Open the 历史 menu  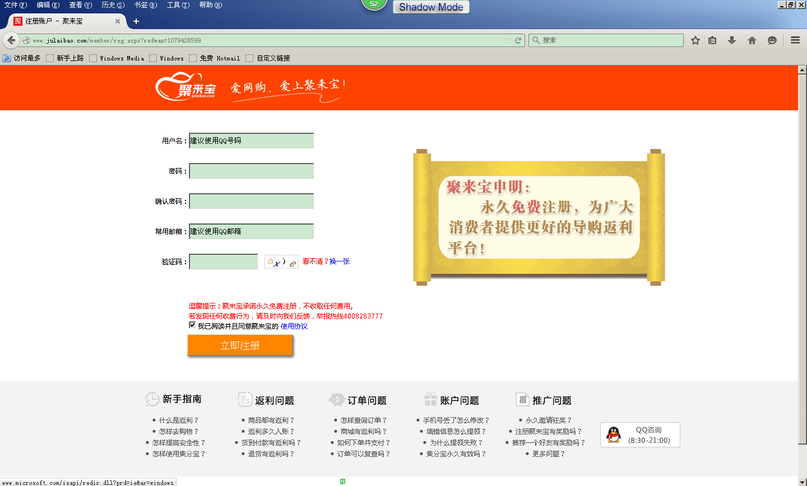[x=113, y=5]
